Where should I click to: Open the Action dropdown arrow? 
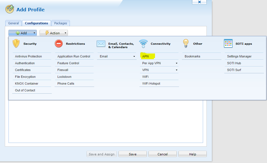point(65,33)
